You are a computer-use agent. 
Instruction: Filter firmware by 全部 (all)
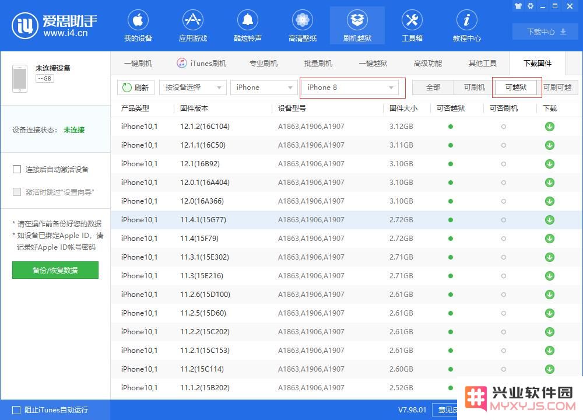point(433,87)
